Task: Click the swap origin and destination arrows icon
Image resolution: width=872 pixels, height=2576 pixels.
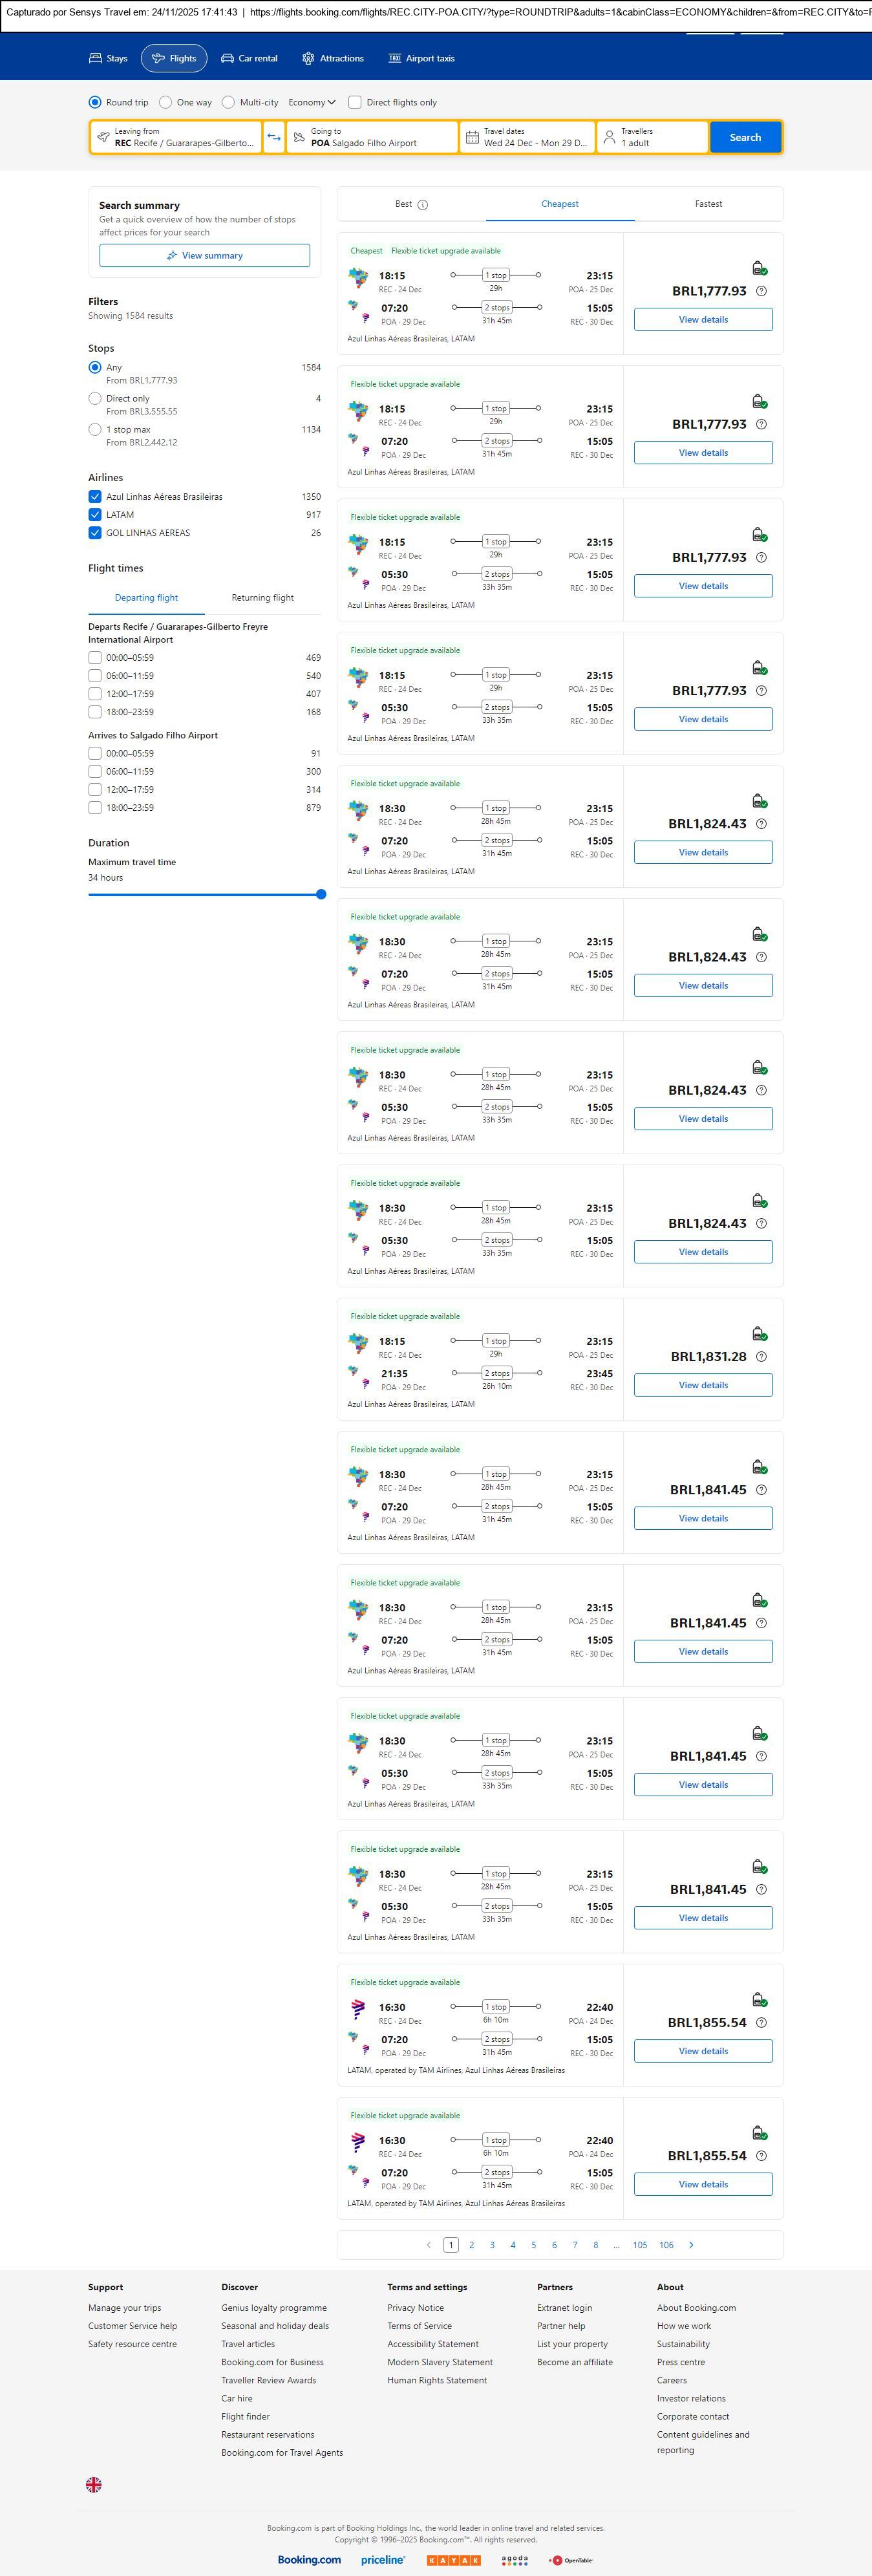Action: [274, 137]
